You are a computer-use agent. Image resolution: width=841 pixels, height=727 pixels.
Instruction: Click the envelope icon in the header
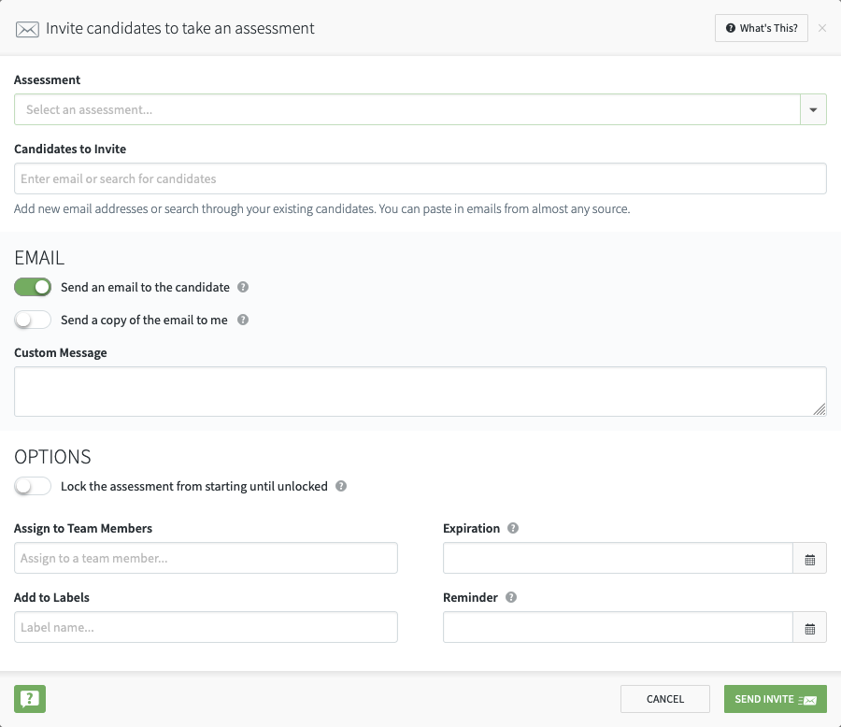27,28
